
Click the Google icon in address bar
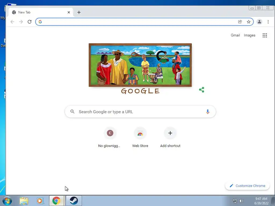(40, 22)
